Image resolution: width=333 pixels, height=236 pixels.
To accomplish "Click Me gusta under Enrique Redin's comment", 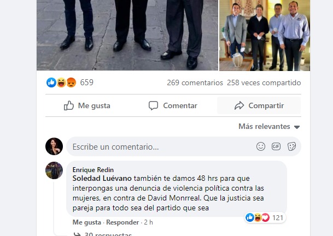I will coord(86,222).
